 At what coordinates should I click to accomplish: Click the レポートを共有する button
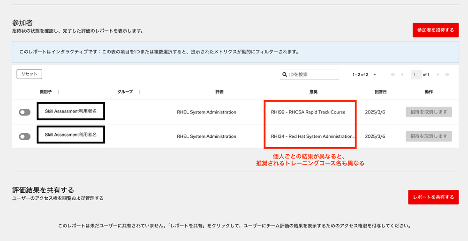click(433, 197)
